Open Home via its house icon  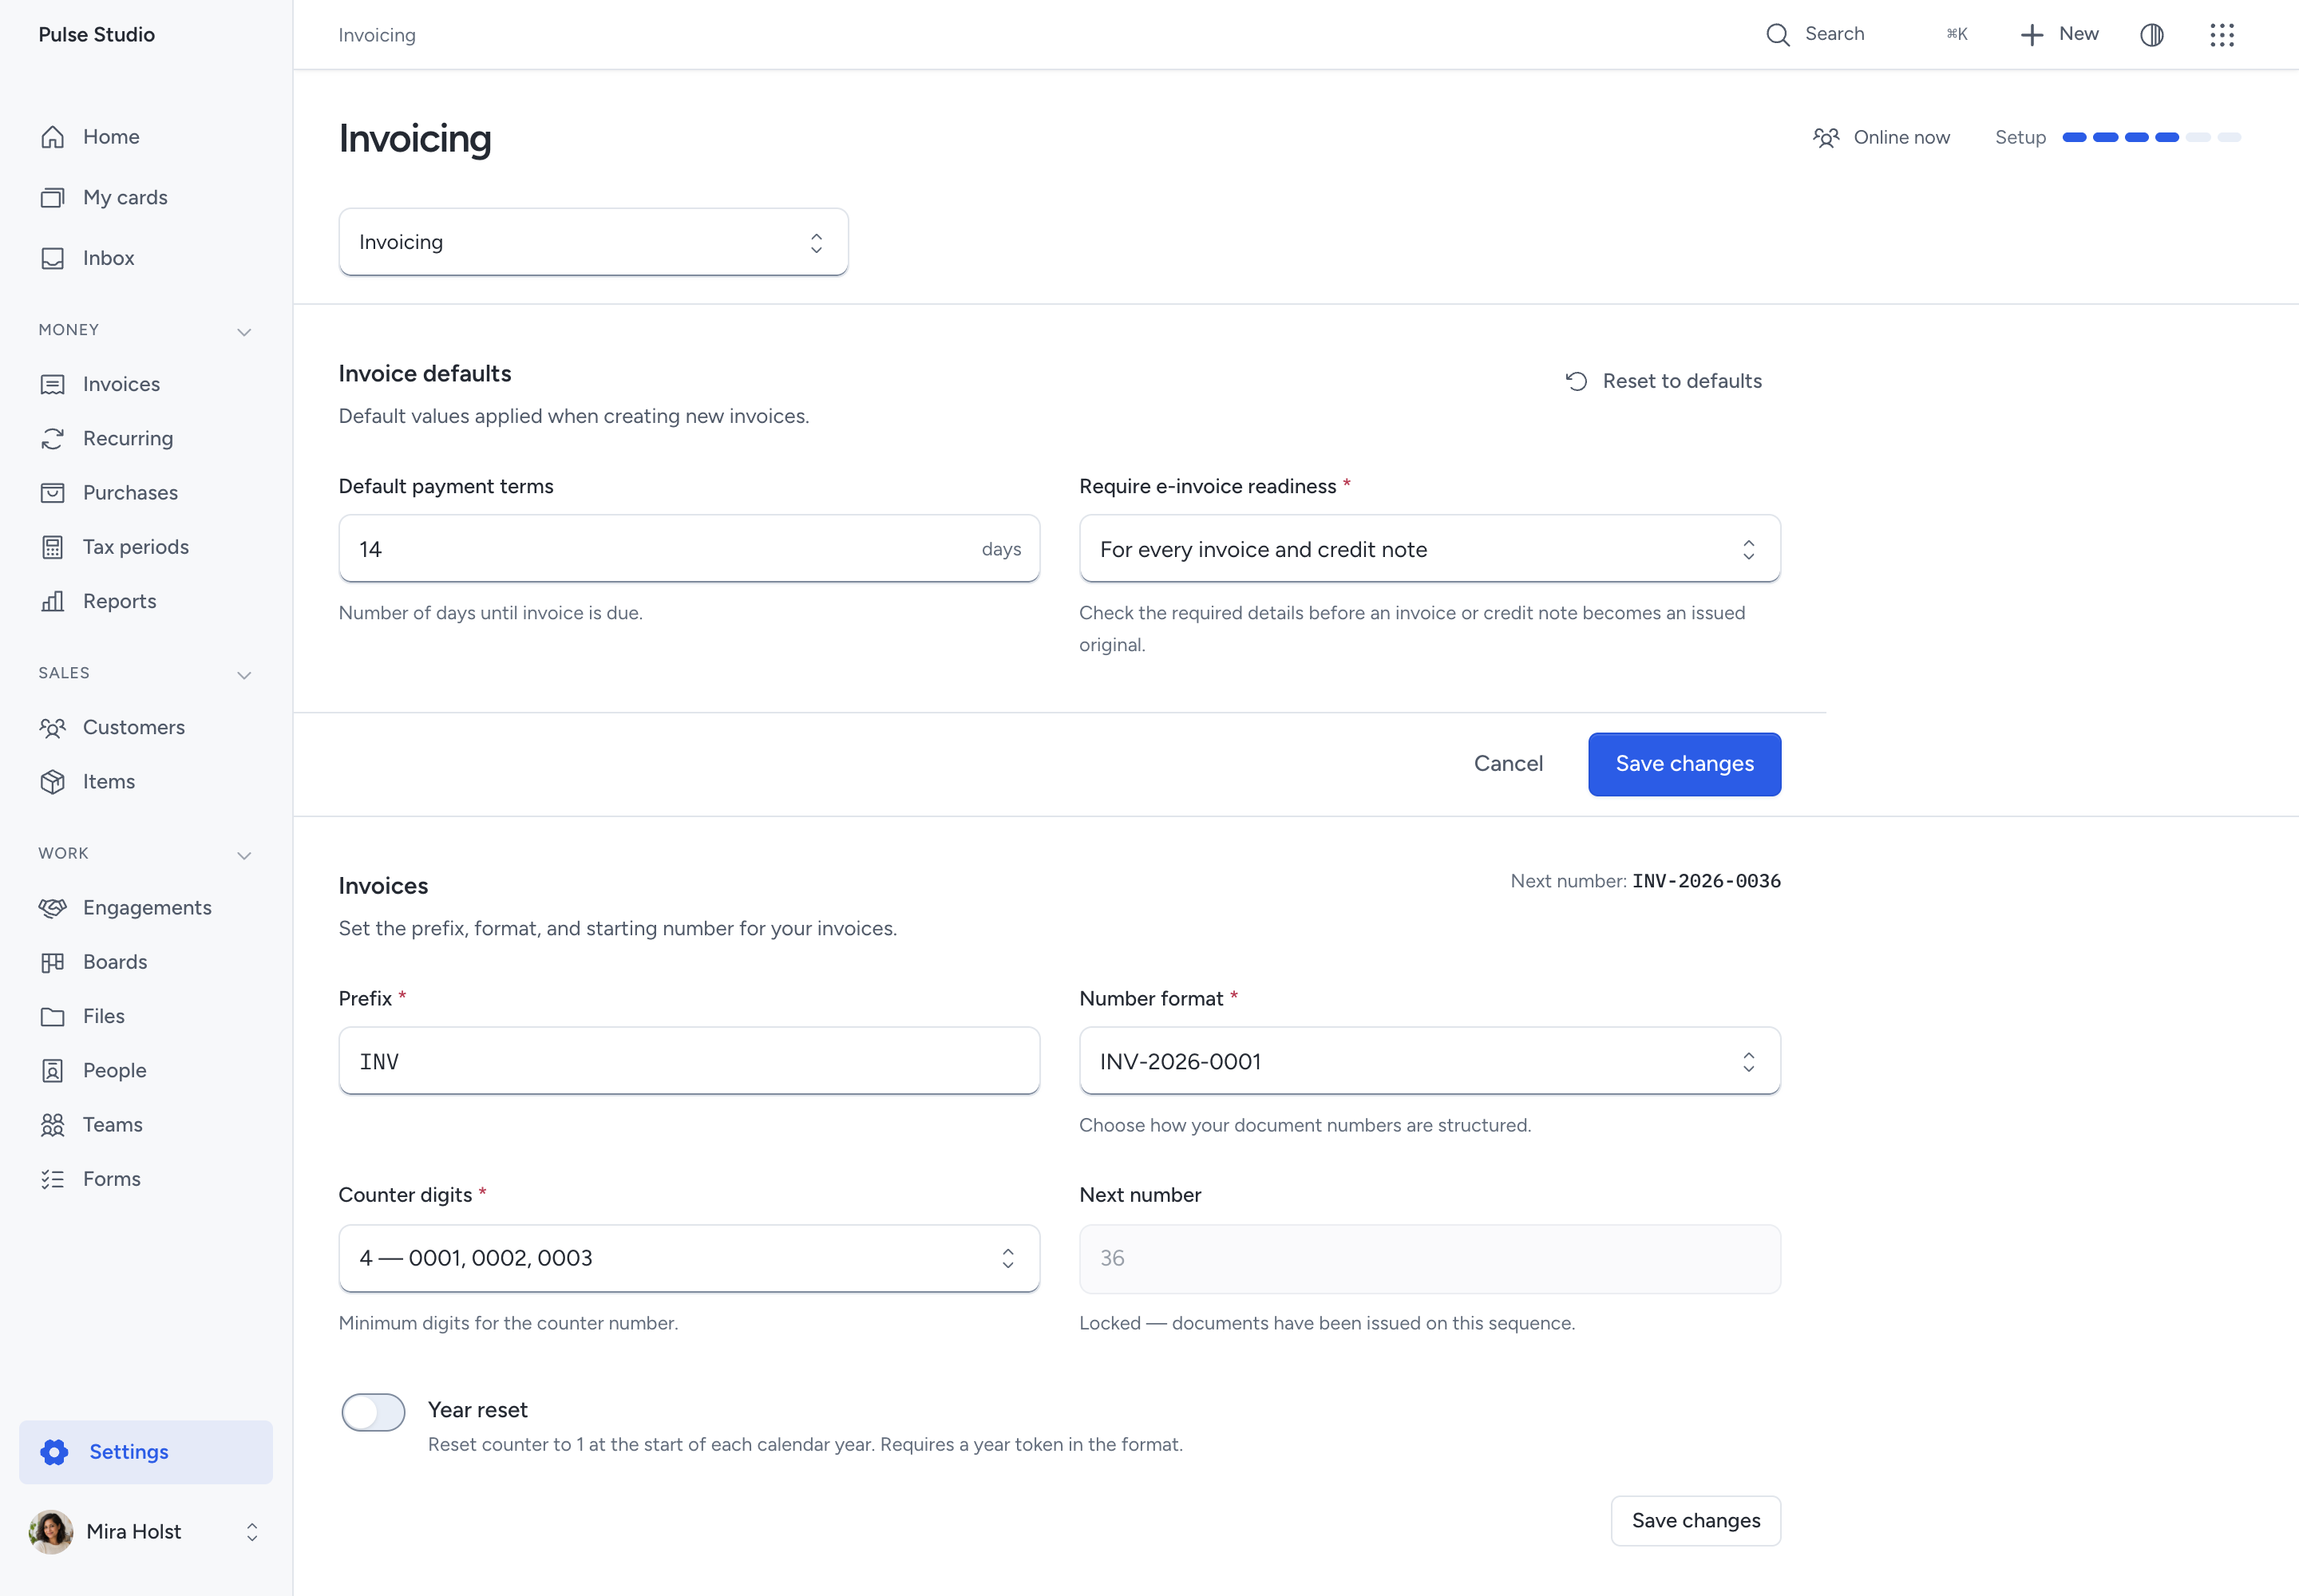click(52, 137)
